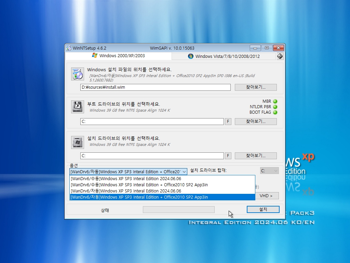
Task: Click the installation drive C: input field
Action: pyautogui.click(x=152, y=156)
